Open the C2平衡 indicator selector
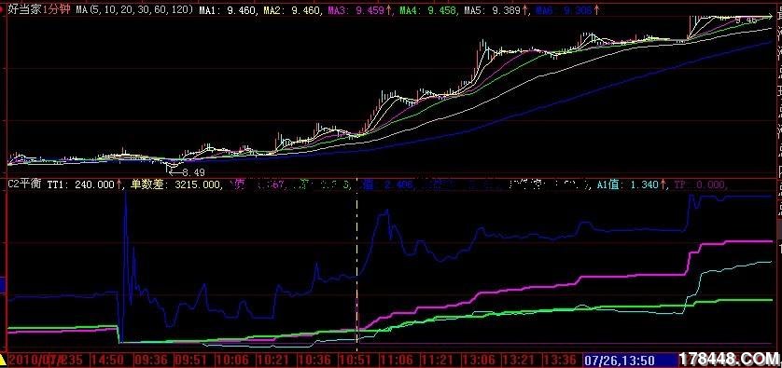 [x=25, y=184]
